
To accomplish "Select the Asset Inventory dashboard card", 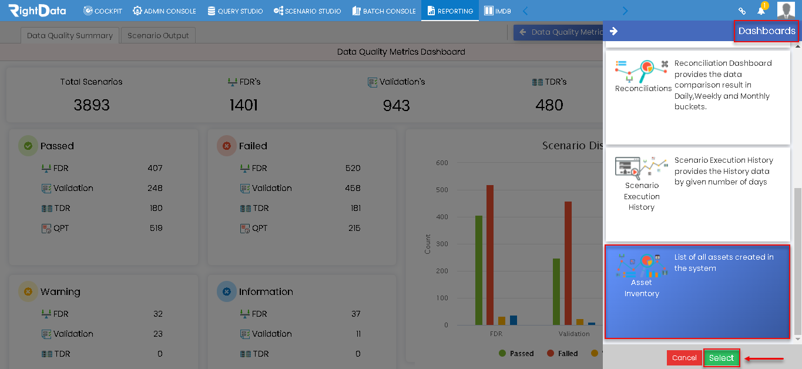I will coord(697,292).
